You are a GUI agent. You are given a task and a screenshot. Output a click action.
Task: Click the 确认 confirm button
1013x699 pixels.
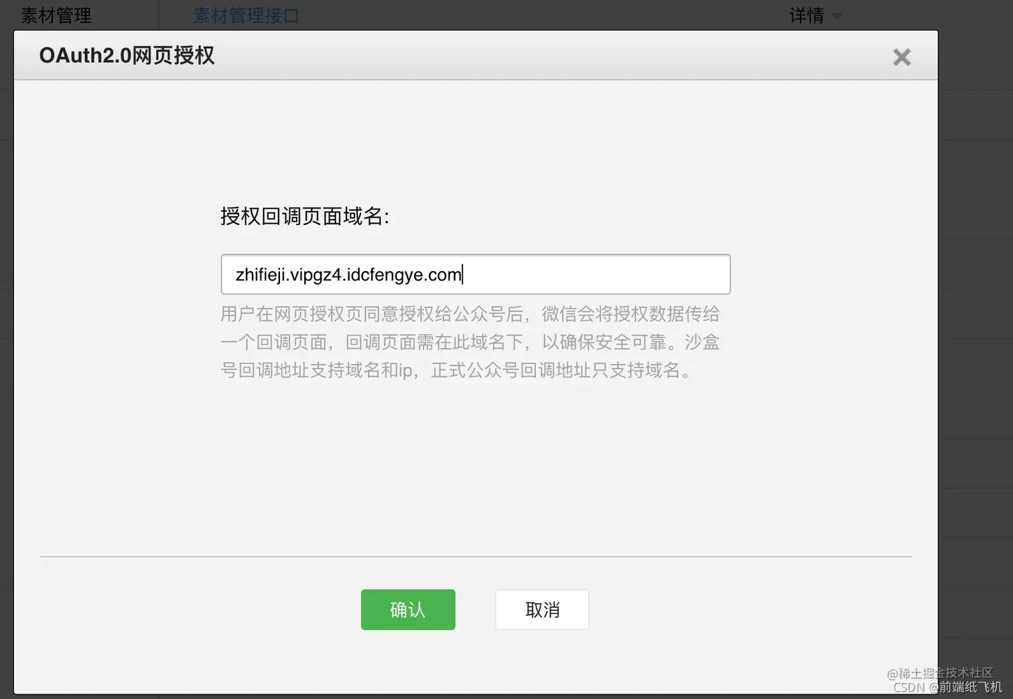click(408, 609)
